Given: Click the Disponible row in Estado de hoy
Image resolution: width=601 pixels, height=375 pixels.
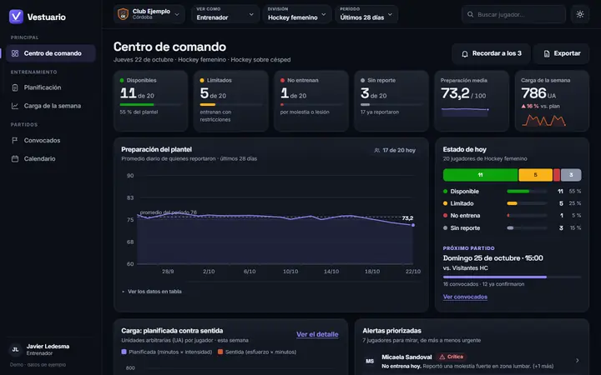Looking at the screenshot, I should [512, 192].
